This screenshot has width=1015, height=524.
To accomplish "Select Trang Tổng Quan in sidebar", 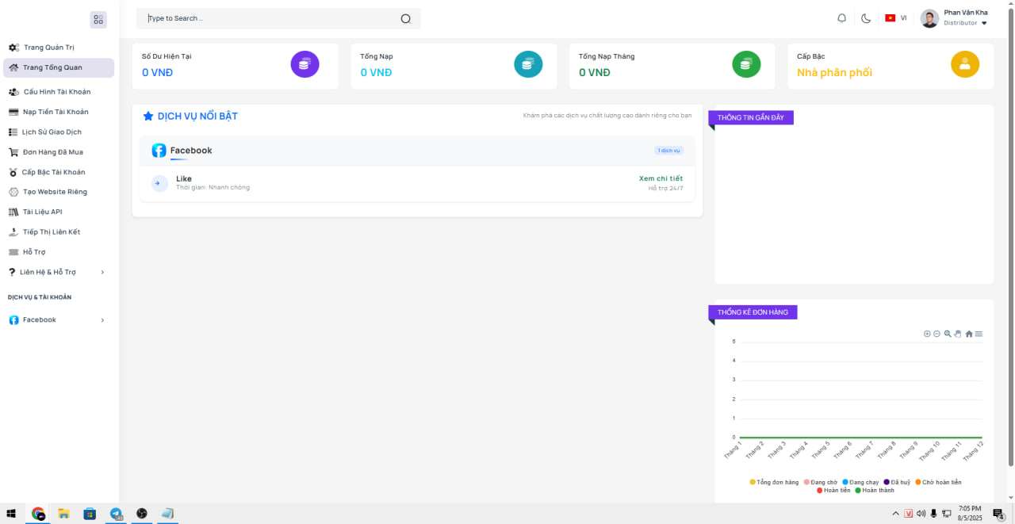I will point(59,67).
